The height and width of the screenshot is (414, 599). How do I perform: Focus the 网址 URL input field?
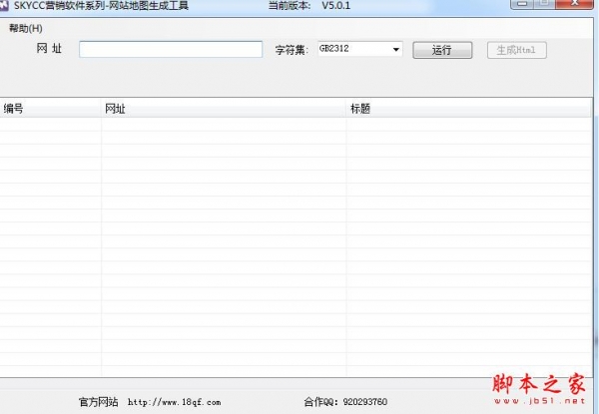click(x=171, y=50)
